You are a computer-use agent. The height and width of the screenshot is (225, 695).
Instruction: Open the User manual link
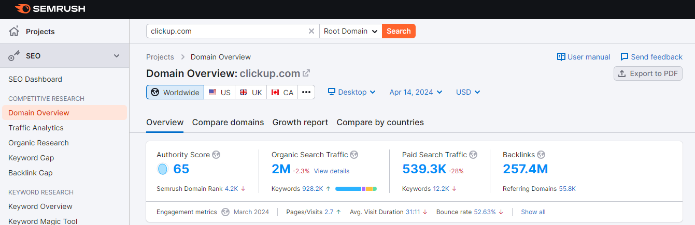584,57
